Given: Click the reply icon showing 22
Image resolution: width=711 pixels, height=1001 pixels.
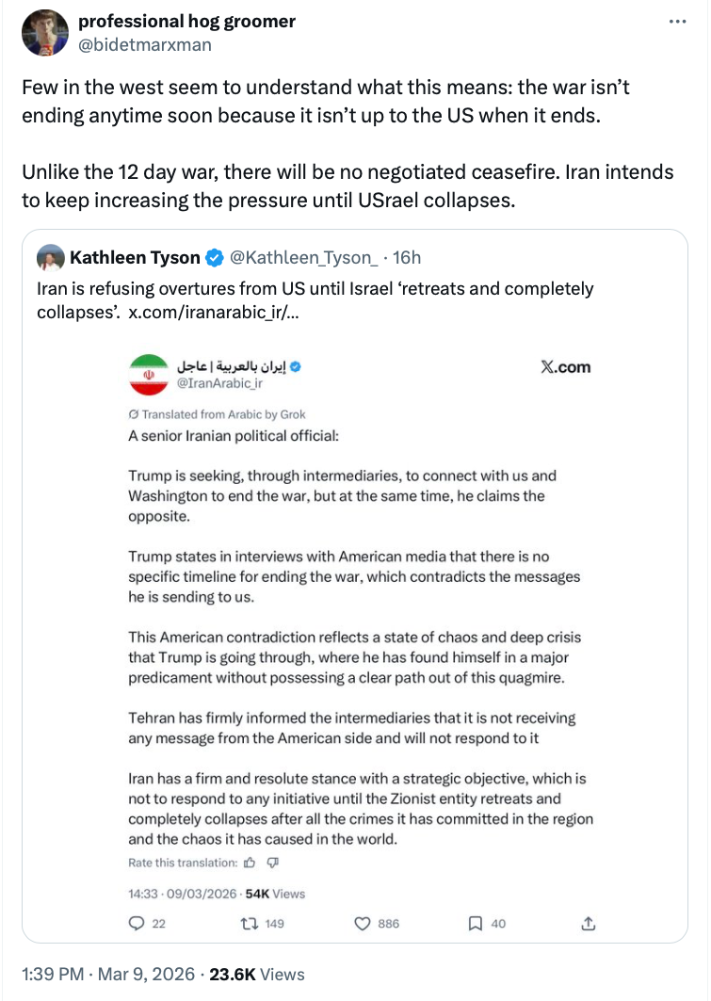Looking at the screenshot, I should pos(136,924).
